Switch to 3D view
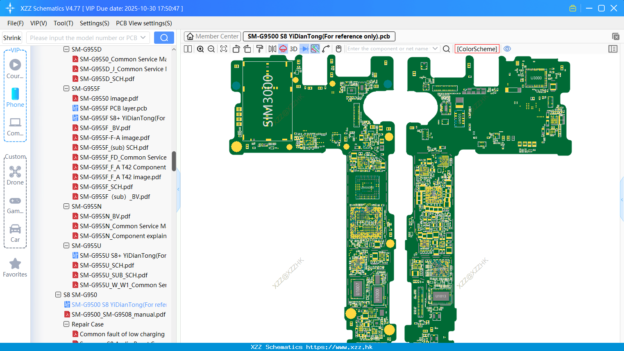This screenshot has width=624, height=351. (293, 49)
